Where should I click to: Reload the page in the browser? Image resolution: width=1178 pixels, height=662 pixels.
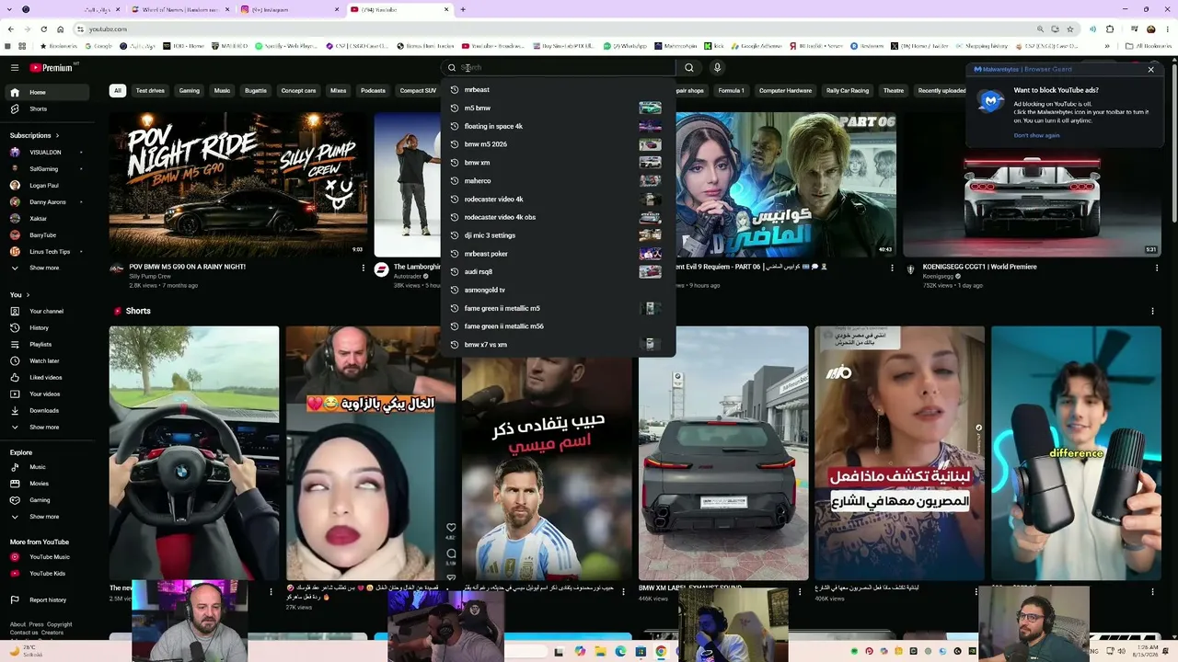pyautogui.click(x=43, y=29)
